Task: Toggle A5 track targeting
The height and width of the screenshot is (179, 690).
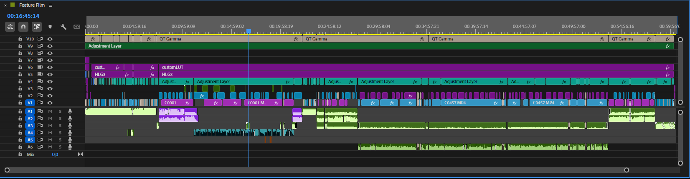Action: pos(30,140)
